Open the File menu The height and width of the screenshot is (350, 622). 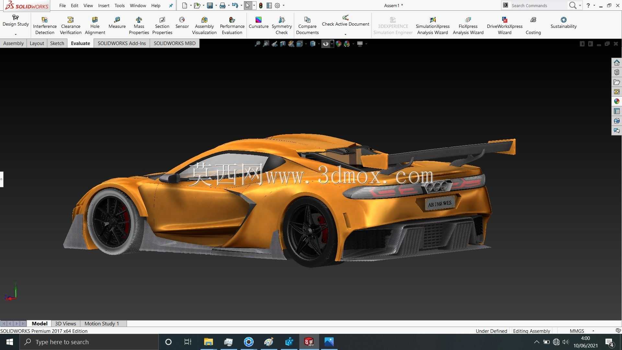[x=63, y=6]
